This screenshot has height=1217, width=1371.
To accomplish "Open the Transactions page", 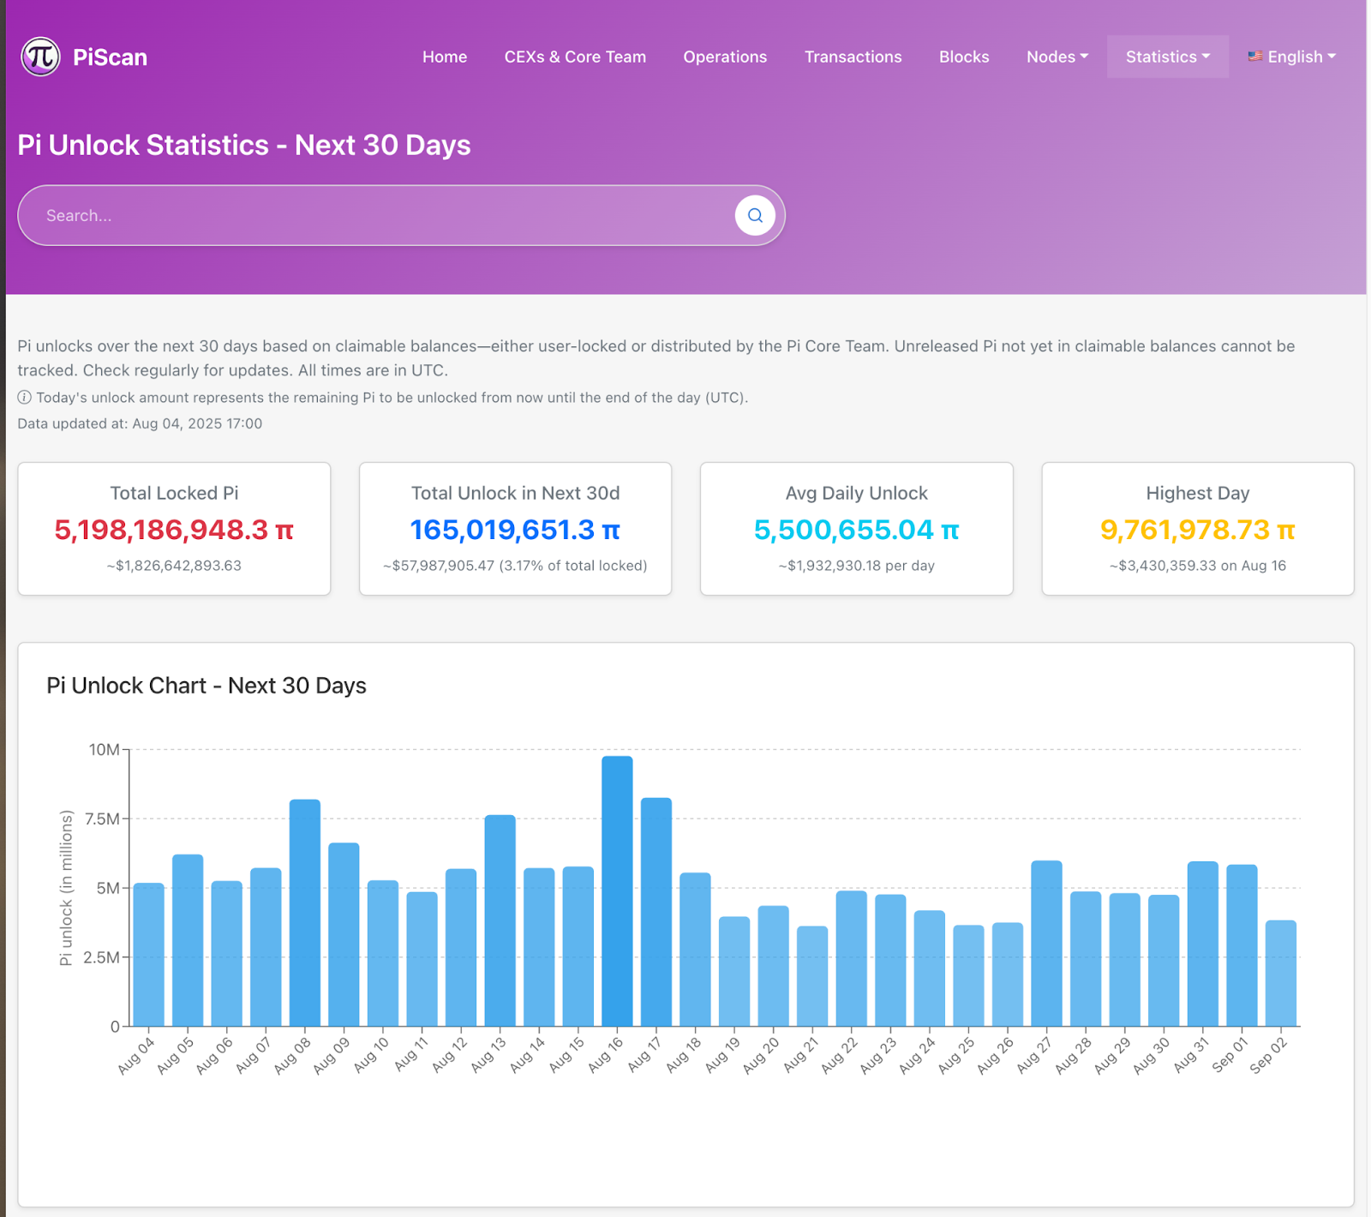I will (x=853, y=57).
